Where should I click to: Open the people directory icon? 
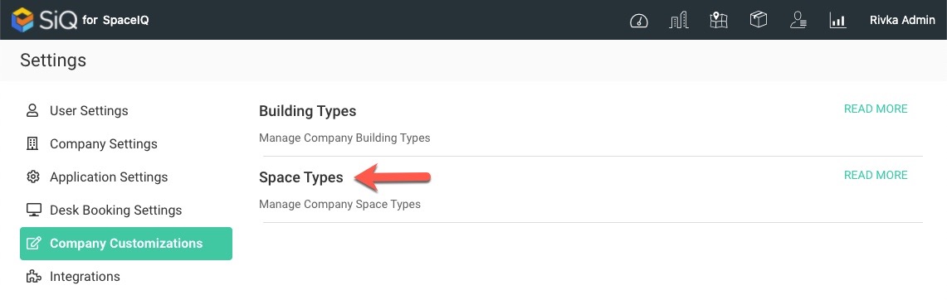pyautogui.click(x=798, y=21)
